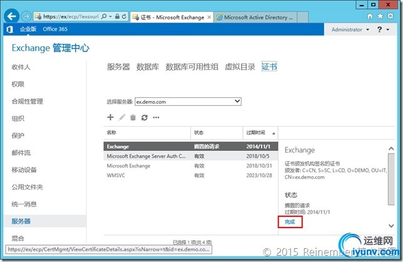Go to 权限 in the left navigation
This screenshot has width=403, height=262.
coord(18,84)
